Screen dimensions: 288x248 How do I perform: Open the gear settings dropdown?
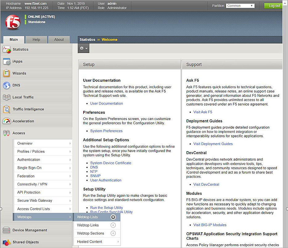point(84,48)
